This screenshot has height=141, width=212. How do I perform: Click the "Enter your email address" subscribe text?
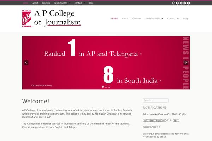pyautogui.click(x=166, y=135)
